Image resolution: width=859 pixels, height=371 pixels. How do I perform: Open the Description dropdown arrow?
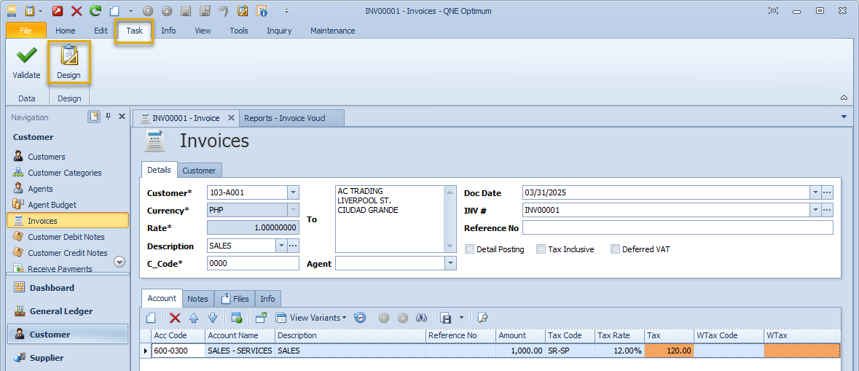(x=281, y=246)
